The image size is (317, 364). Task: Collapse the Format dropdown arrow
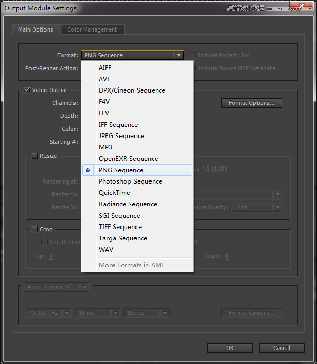coord(178,55)
